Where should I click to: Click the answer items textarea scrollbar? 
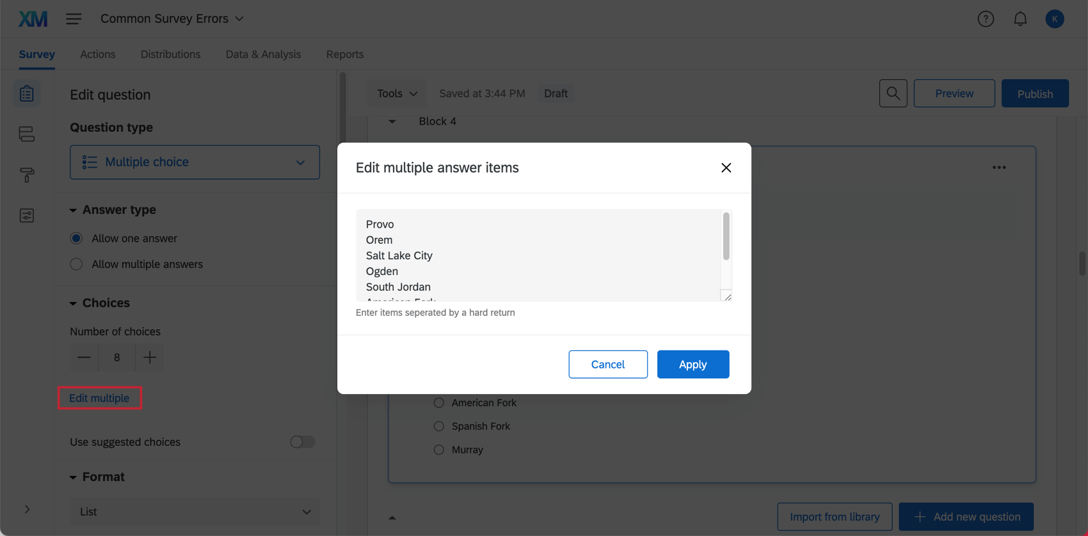726,237
